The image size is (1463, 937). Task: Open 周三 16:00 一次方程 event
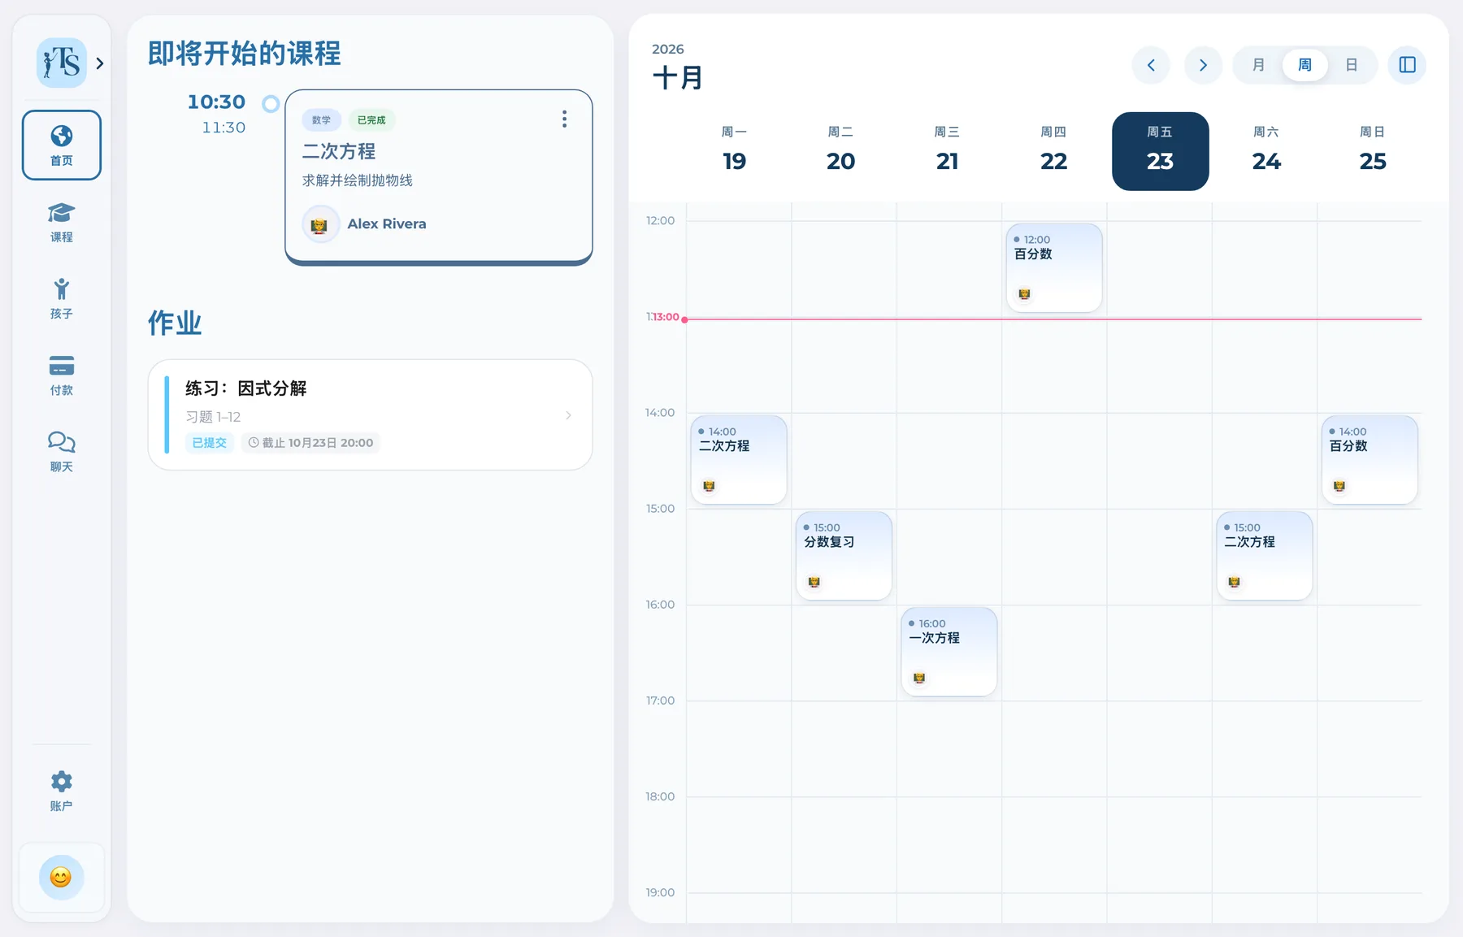click(x=949, y=652)
